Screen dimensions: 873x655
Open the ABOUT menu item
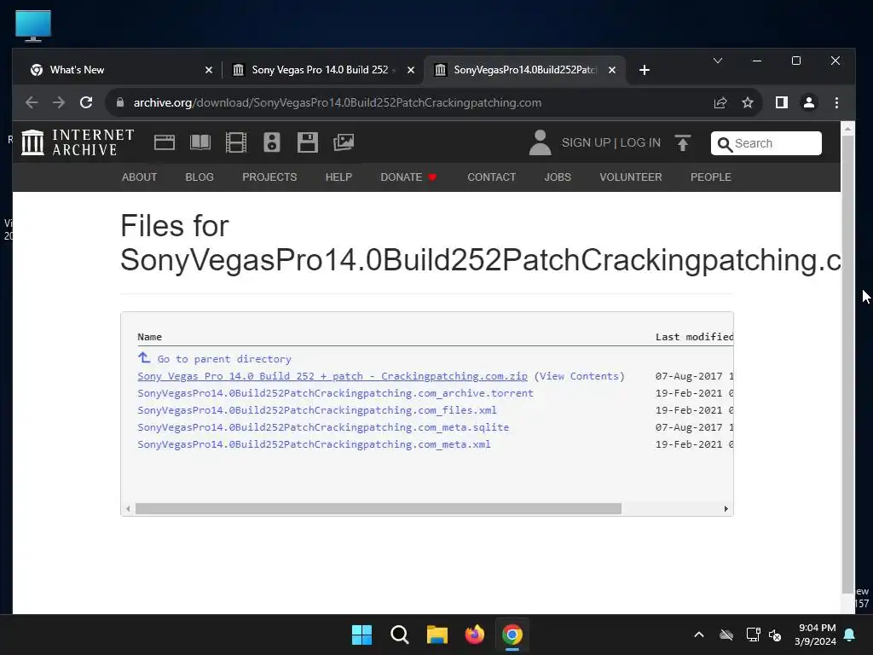[x=139, y=177]
